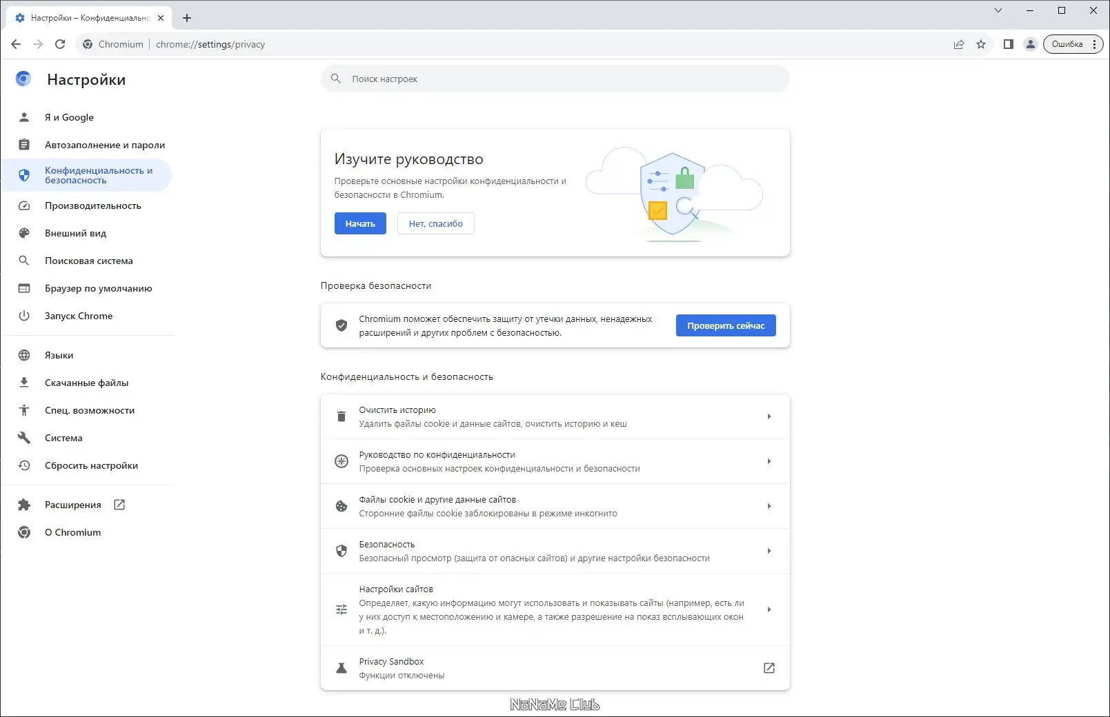Viewport: 1110px width, 717px height.
Task: Click the Настройки Chromium logo
Action: pos(23,79)
